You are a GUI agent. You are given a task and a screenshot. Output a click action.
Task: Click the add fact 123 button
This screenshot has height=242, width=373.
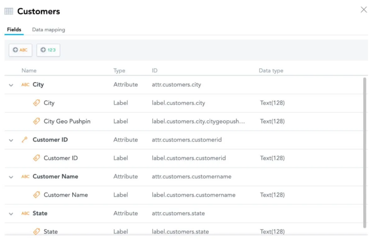pos(48,50)
